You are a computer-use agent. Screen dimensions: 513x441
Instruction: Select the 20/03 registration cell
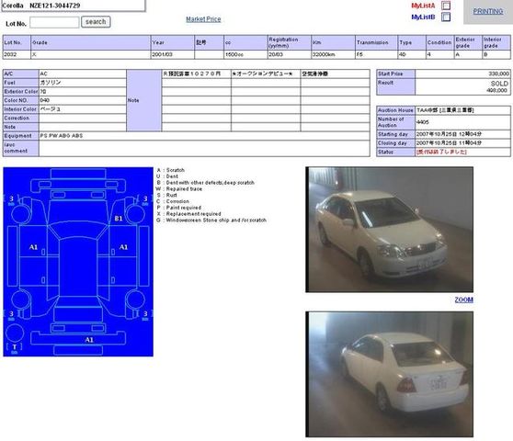[290, 54]
